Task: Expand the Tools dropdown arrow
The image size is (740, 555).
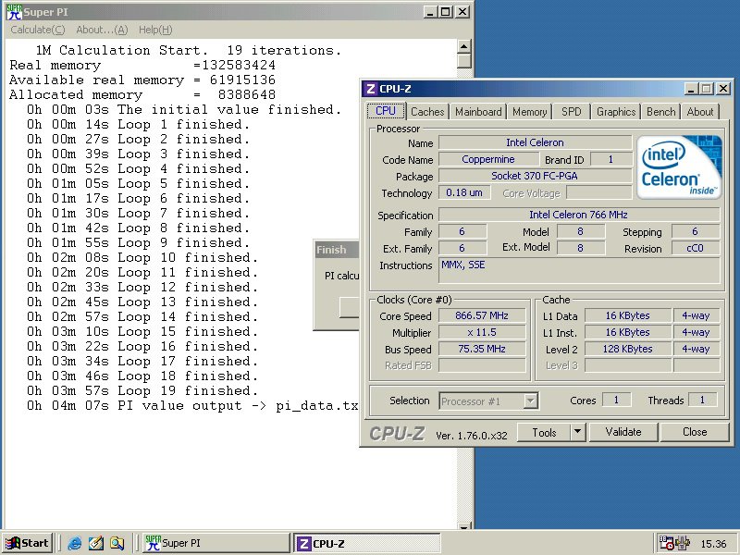Action: point(577,432)
